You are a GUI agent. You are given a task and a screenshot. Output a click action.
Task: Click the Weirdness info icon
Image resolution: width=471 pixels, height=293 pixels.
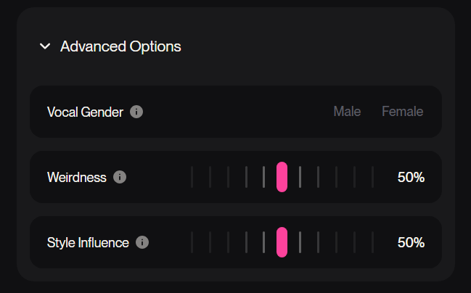click(x=120, y=177)
